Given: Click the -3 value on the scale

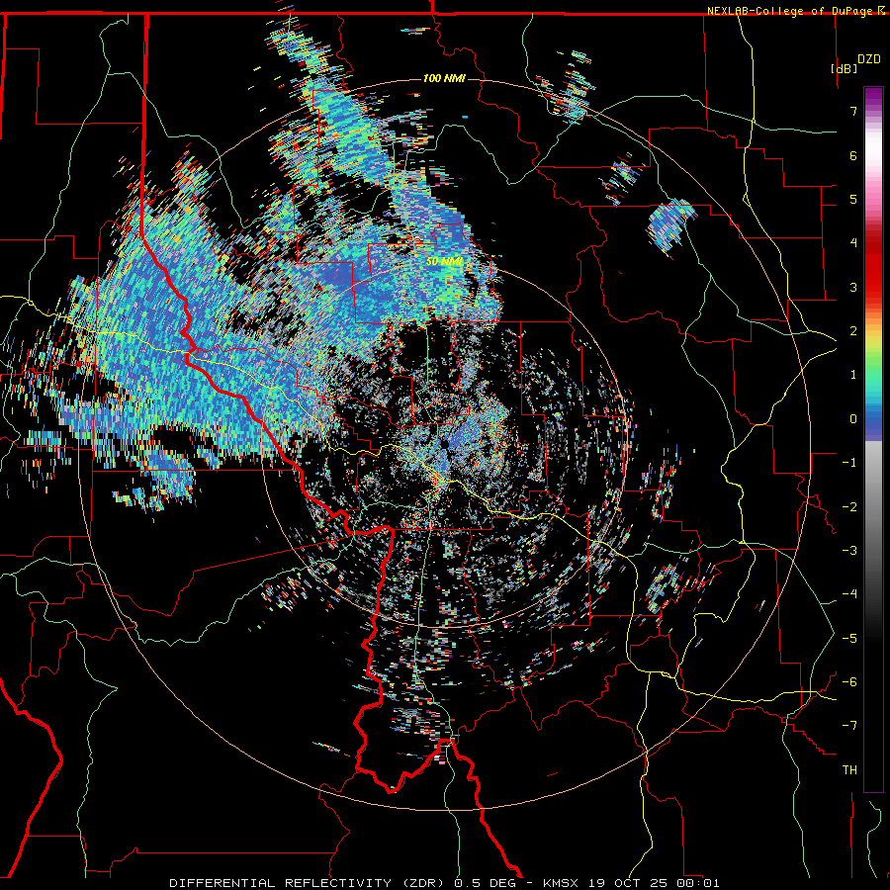Looking at the screenshot, I should pos(849,551).
